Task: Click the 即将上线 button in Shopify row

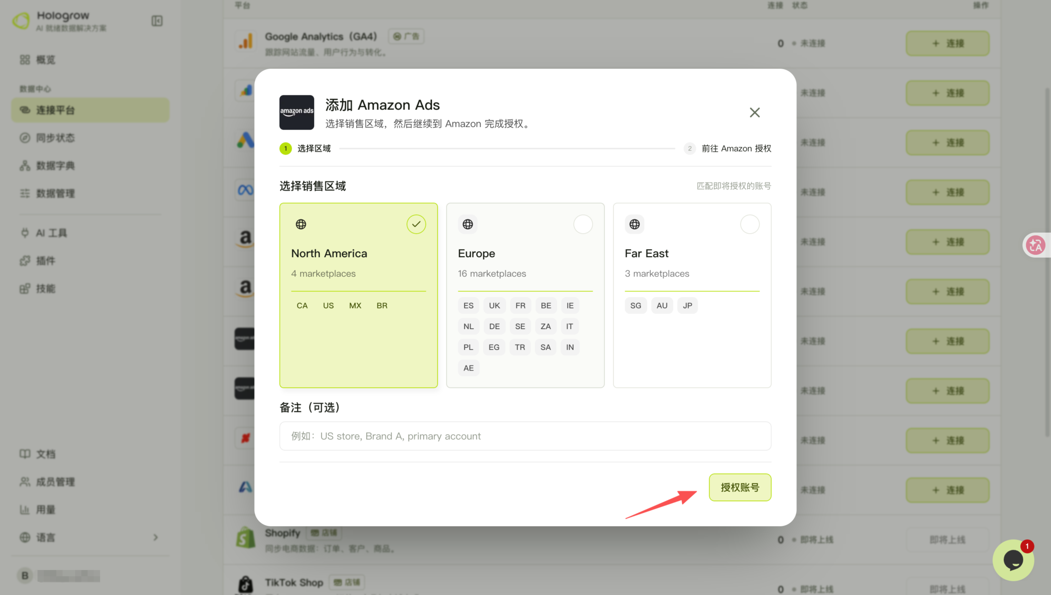Action: click(x=947, y=540)
